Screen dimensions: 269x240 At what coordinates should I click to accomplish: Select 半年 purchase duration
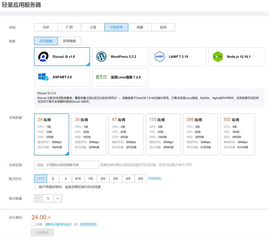[78, 179]
